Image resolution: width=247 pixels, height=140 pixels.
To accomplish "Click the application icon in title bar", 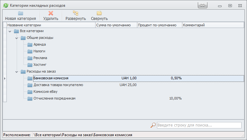I will point(5,5).
